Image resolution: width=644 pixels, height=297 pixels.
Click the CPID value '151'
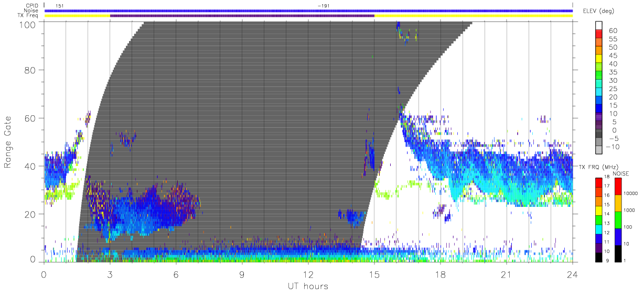tap(60, 6)
